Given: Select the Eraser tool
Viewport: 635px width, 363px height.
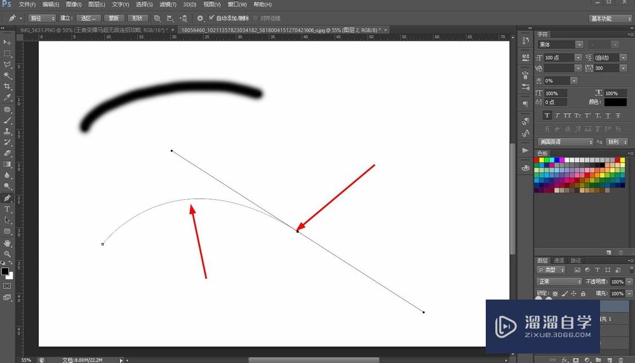Looking at the screenshot, I should click(7, 153).
